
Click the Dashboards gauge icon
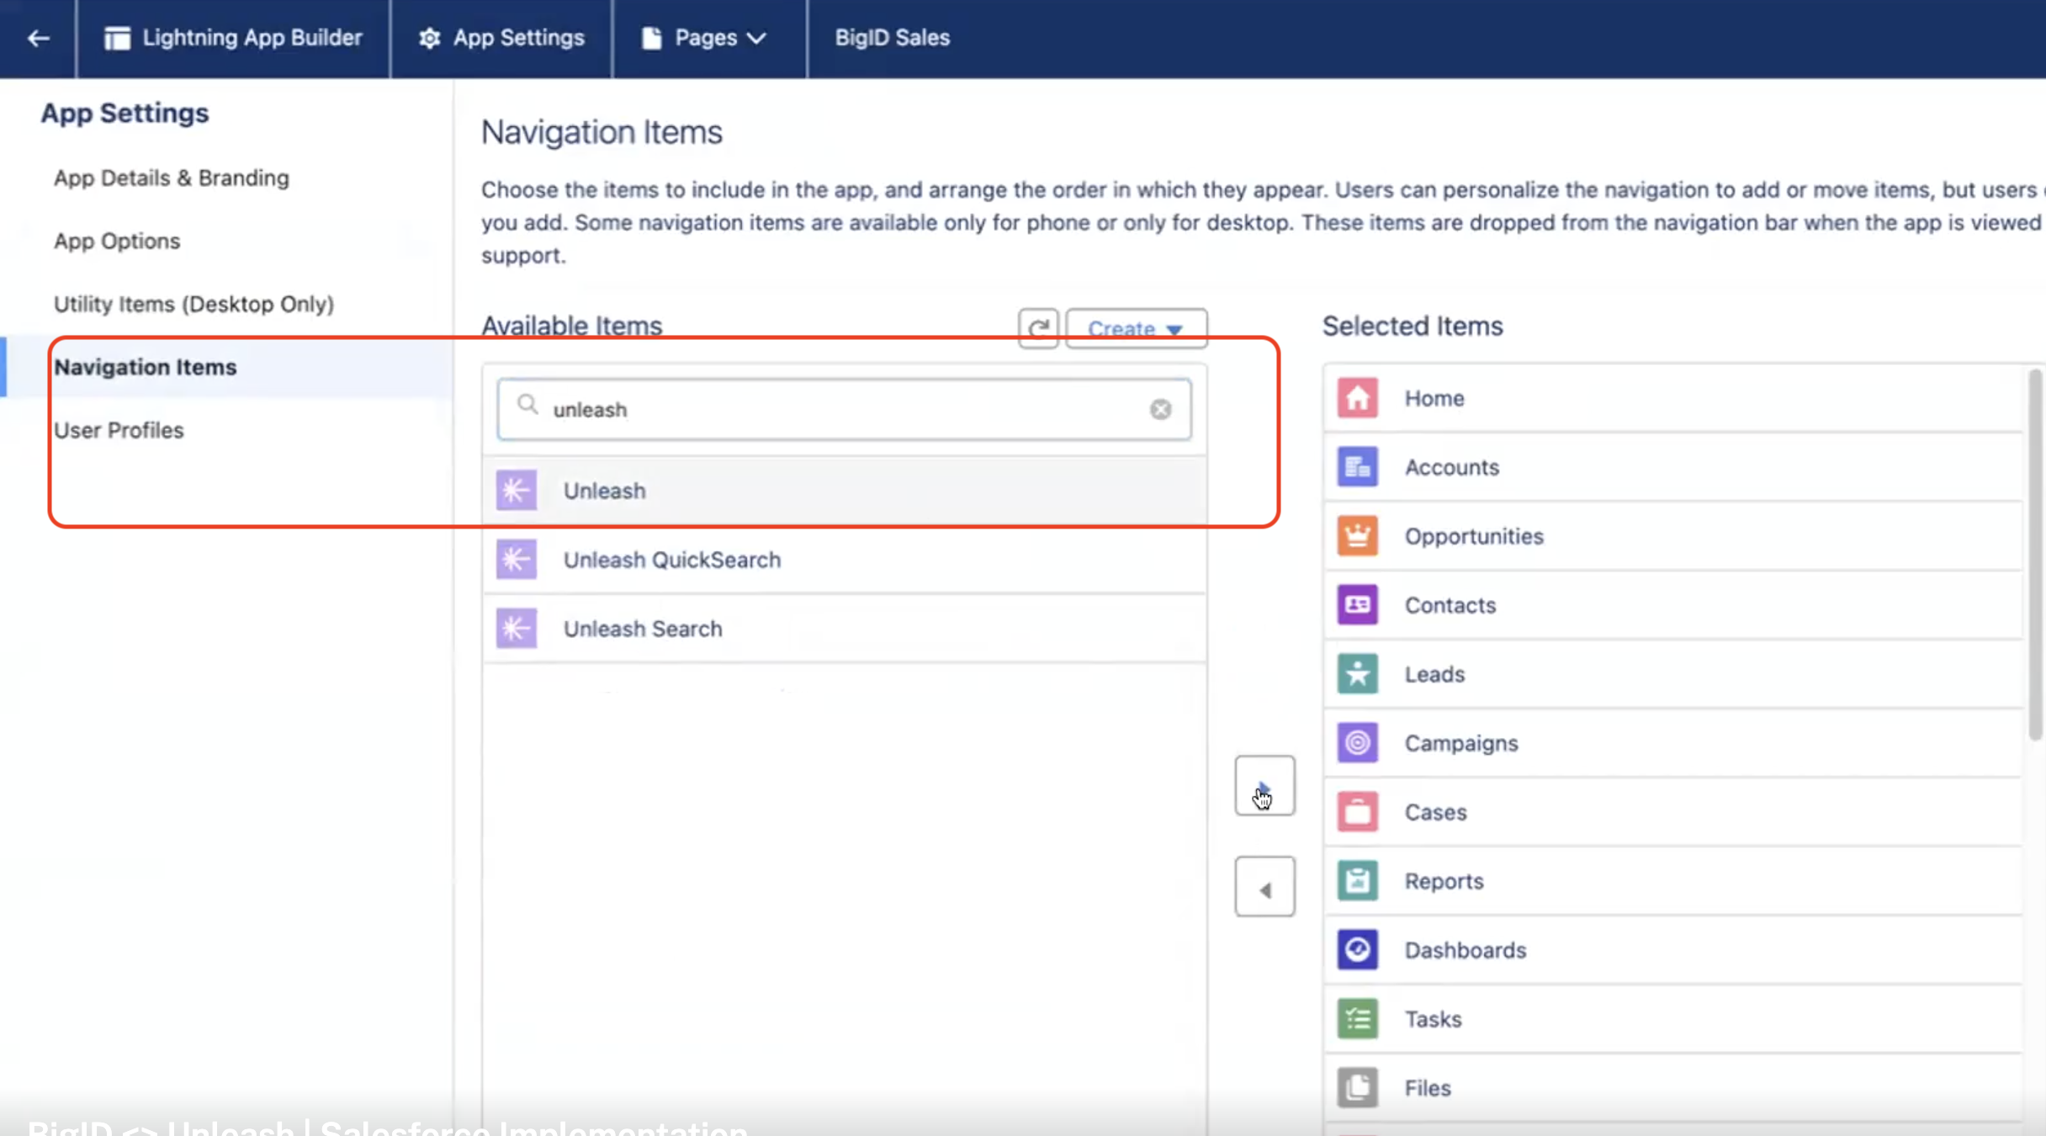click(1357, 950)
